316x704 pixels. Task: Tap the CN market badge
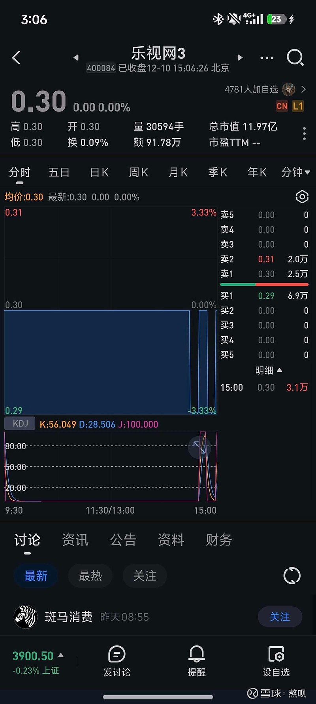[282, 106]
